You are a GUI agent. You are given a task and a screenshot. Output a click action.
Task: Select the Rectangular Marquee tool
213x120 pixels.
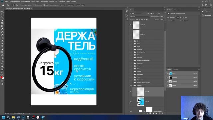pyautogui.click(x=2, y=14)
